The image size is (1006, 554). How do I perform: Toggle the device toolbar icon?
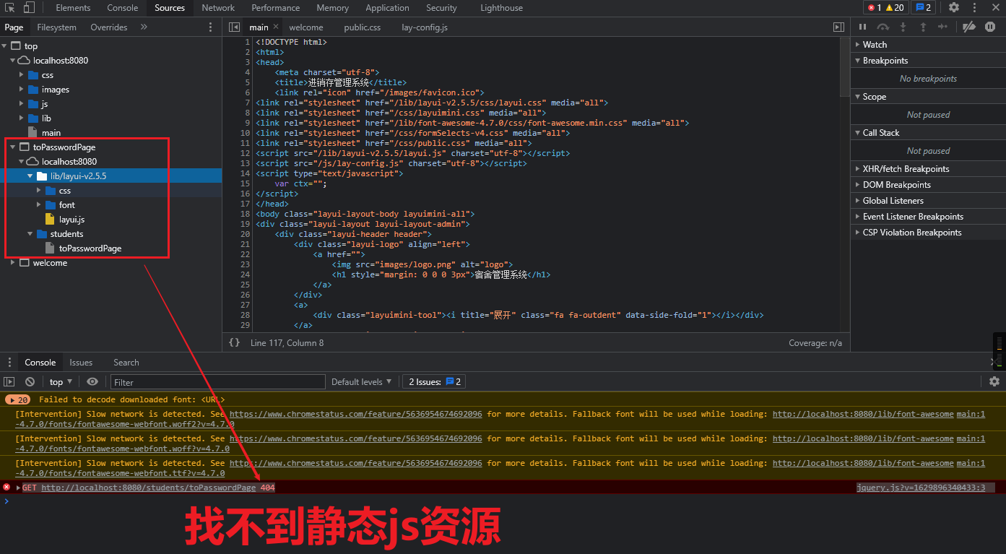[29, 8]
